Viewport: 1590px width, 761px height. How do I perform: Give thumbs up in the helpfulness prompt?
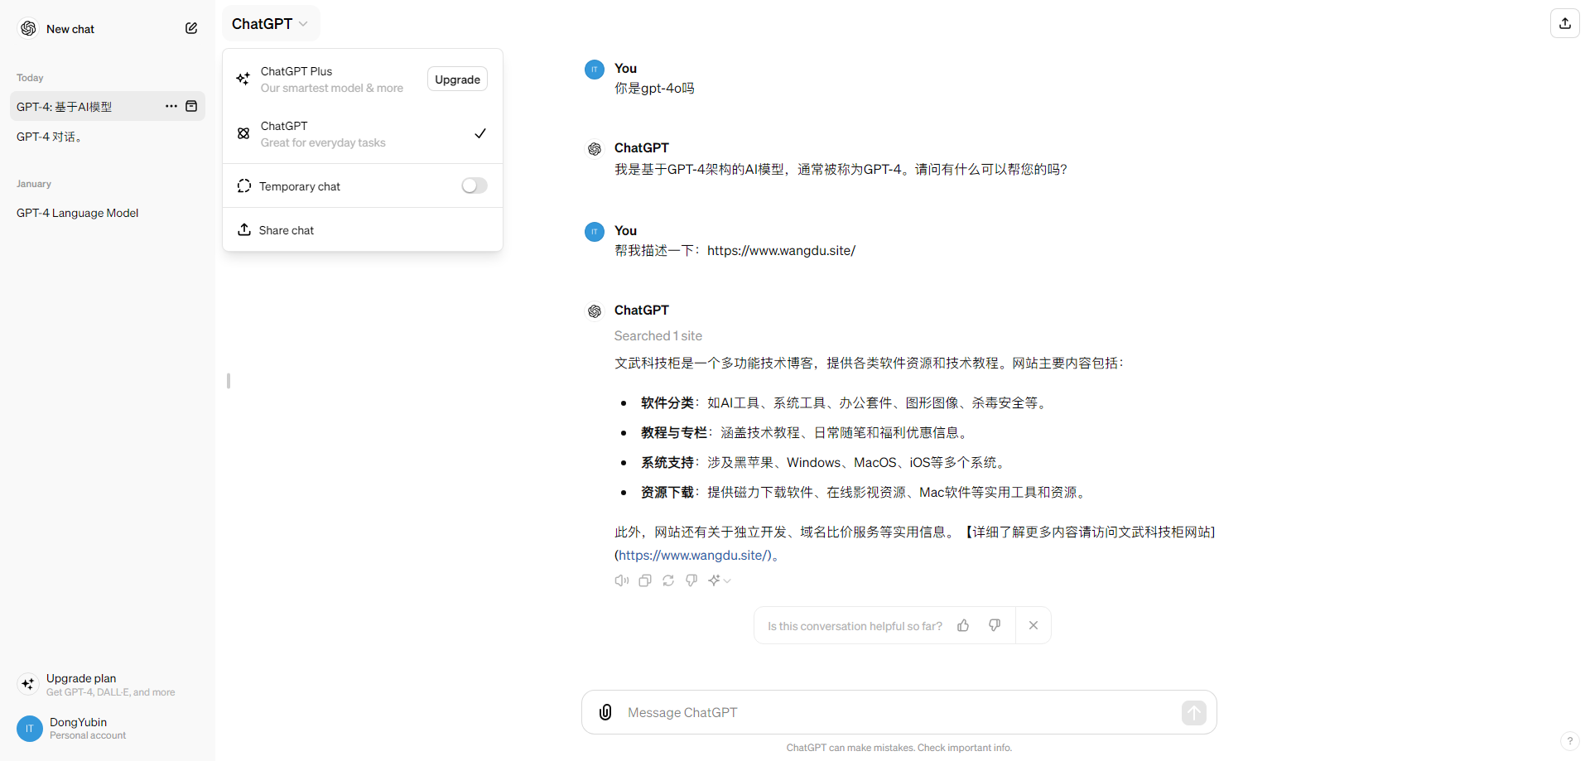[x=963, y=625]
